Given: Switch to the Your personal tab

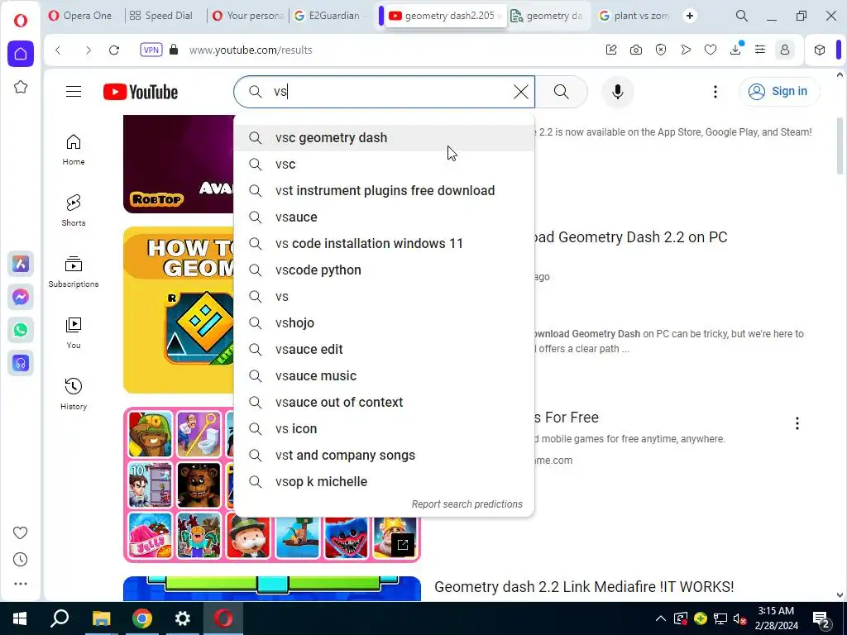Looking at the screenshot, I should (x=248, y=16).
